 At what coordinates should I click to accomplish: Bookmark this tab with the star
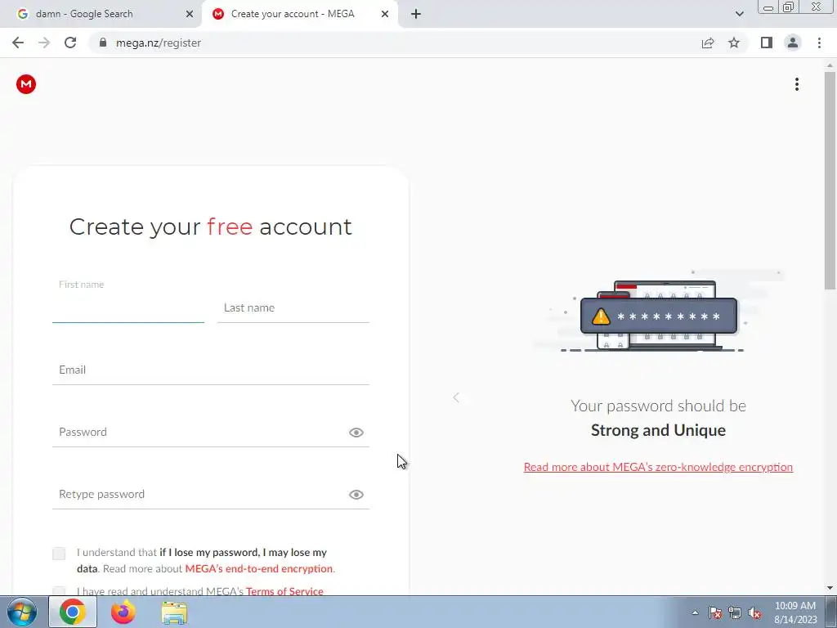(x=734, y=43)
